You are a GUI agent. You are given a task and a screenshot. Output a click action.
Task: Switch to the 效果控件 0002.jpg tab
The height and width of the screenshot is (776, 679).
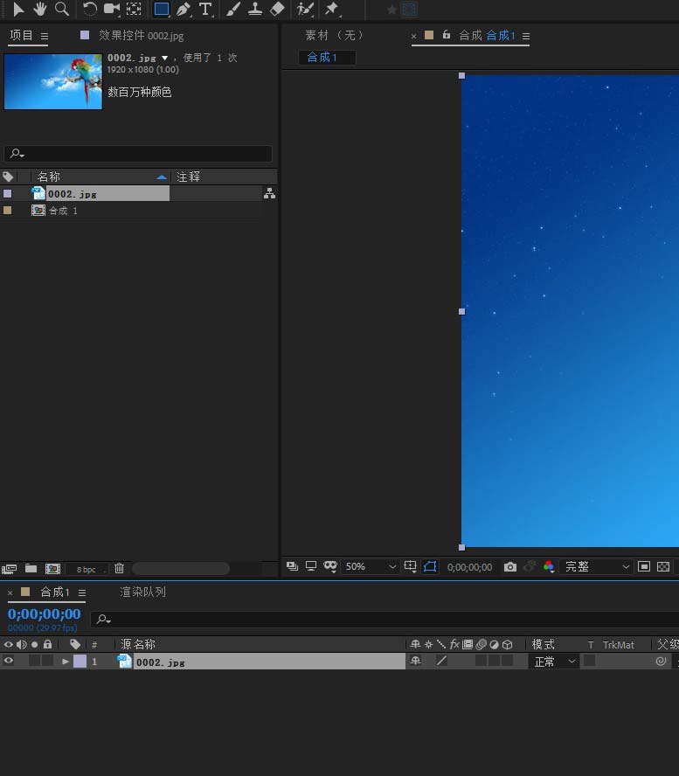click(x=141, y=36)
